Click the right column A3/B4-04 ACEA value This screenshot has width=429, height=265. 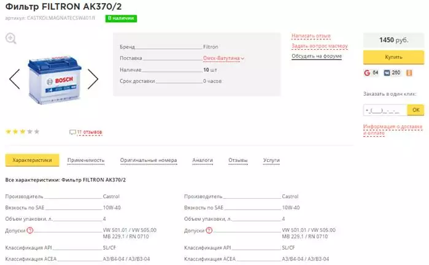(x=306, y=259)
